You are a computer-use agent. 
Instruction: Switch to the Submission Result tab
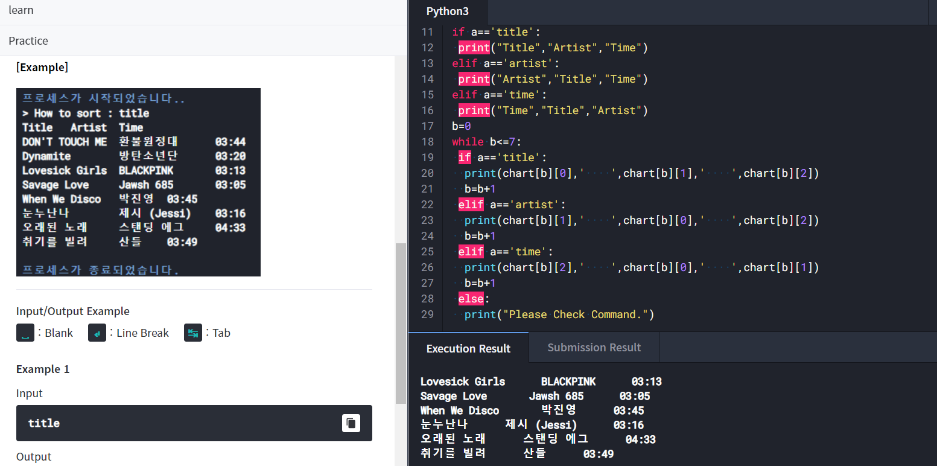pyautogui.click(x=594, y=348)
